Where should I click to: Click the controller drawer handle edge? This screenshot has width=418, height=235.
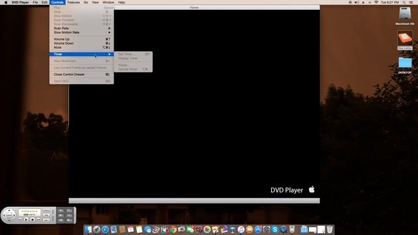click(75, 215)
